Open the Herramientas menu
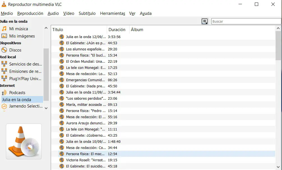Screen dimensions: 282x170 [113, 13]
